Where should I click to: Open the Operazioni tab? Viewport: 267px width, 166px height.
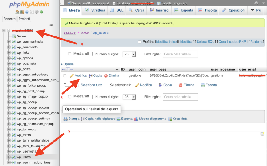click(234, 10)
